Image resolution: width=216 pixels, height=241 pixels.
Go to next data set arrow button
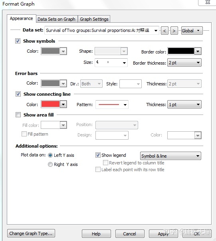[174, 31]
